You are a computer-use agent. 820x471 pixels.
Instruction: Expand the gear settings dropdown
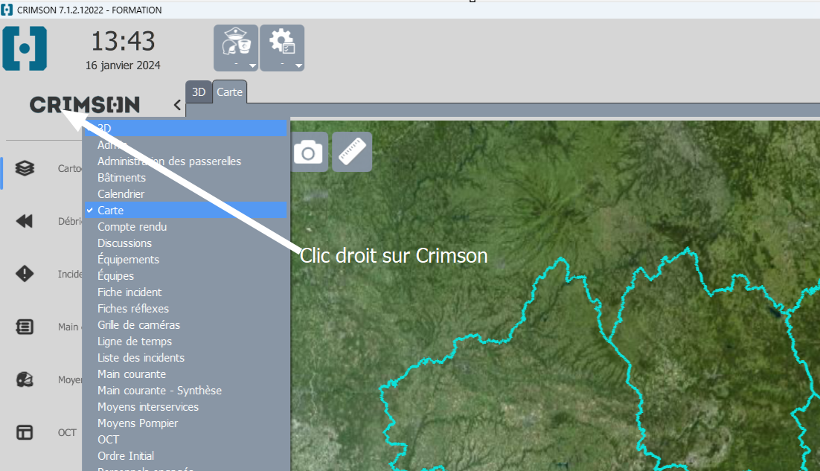(x=282, y=48)
